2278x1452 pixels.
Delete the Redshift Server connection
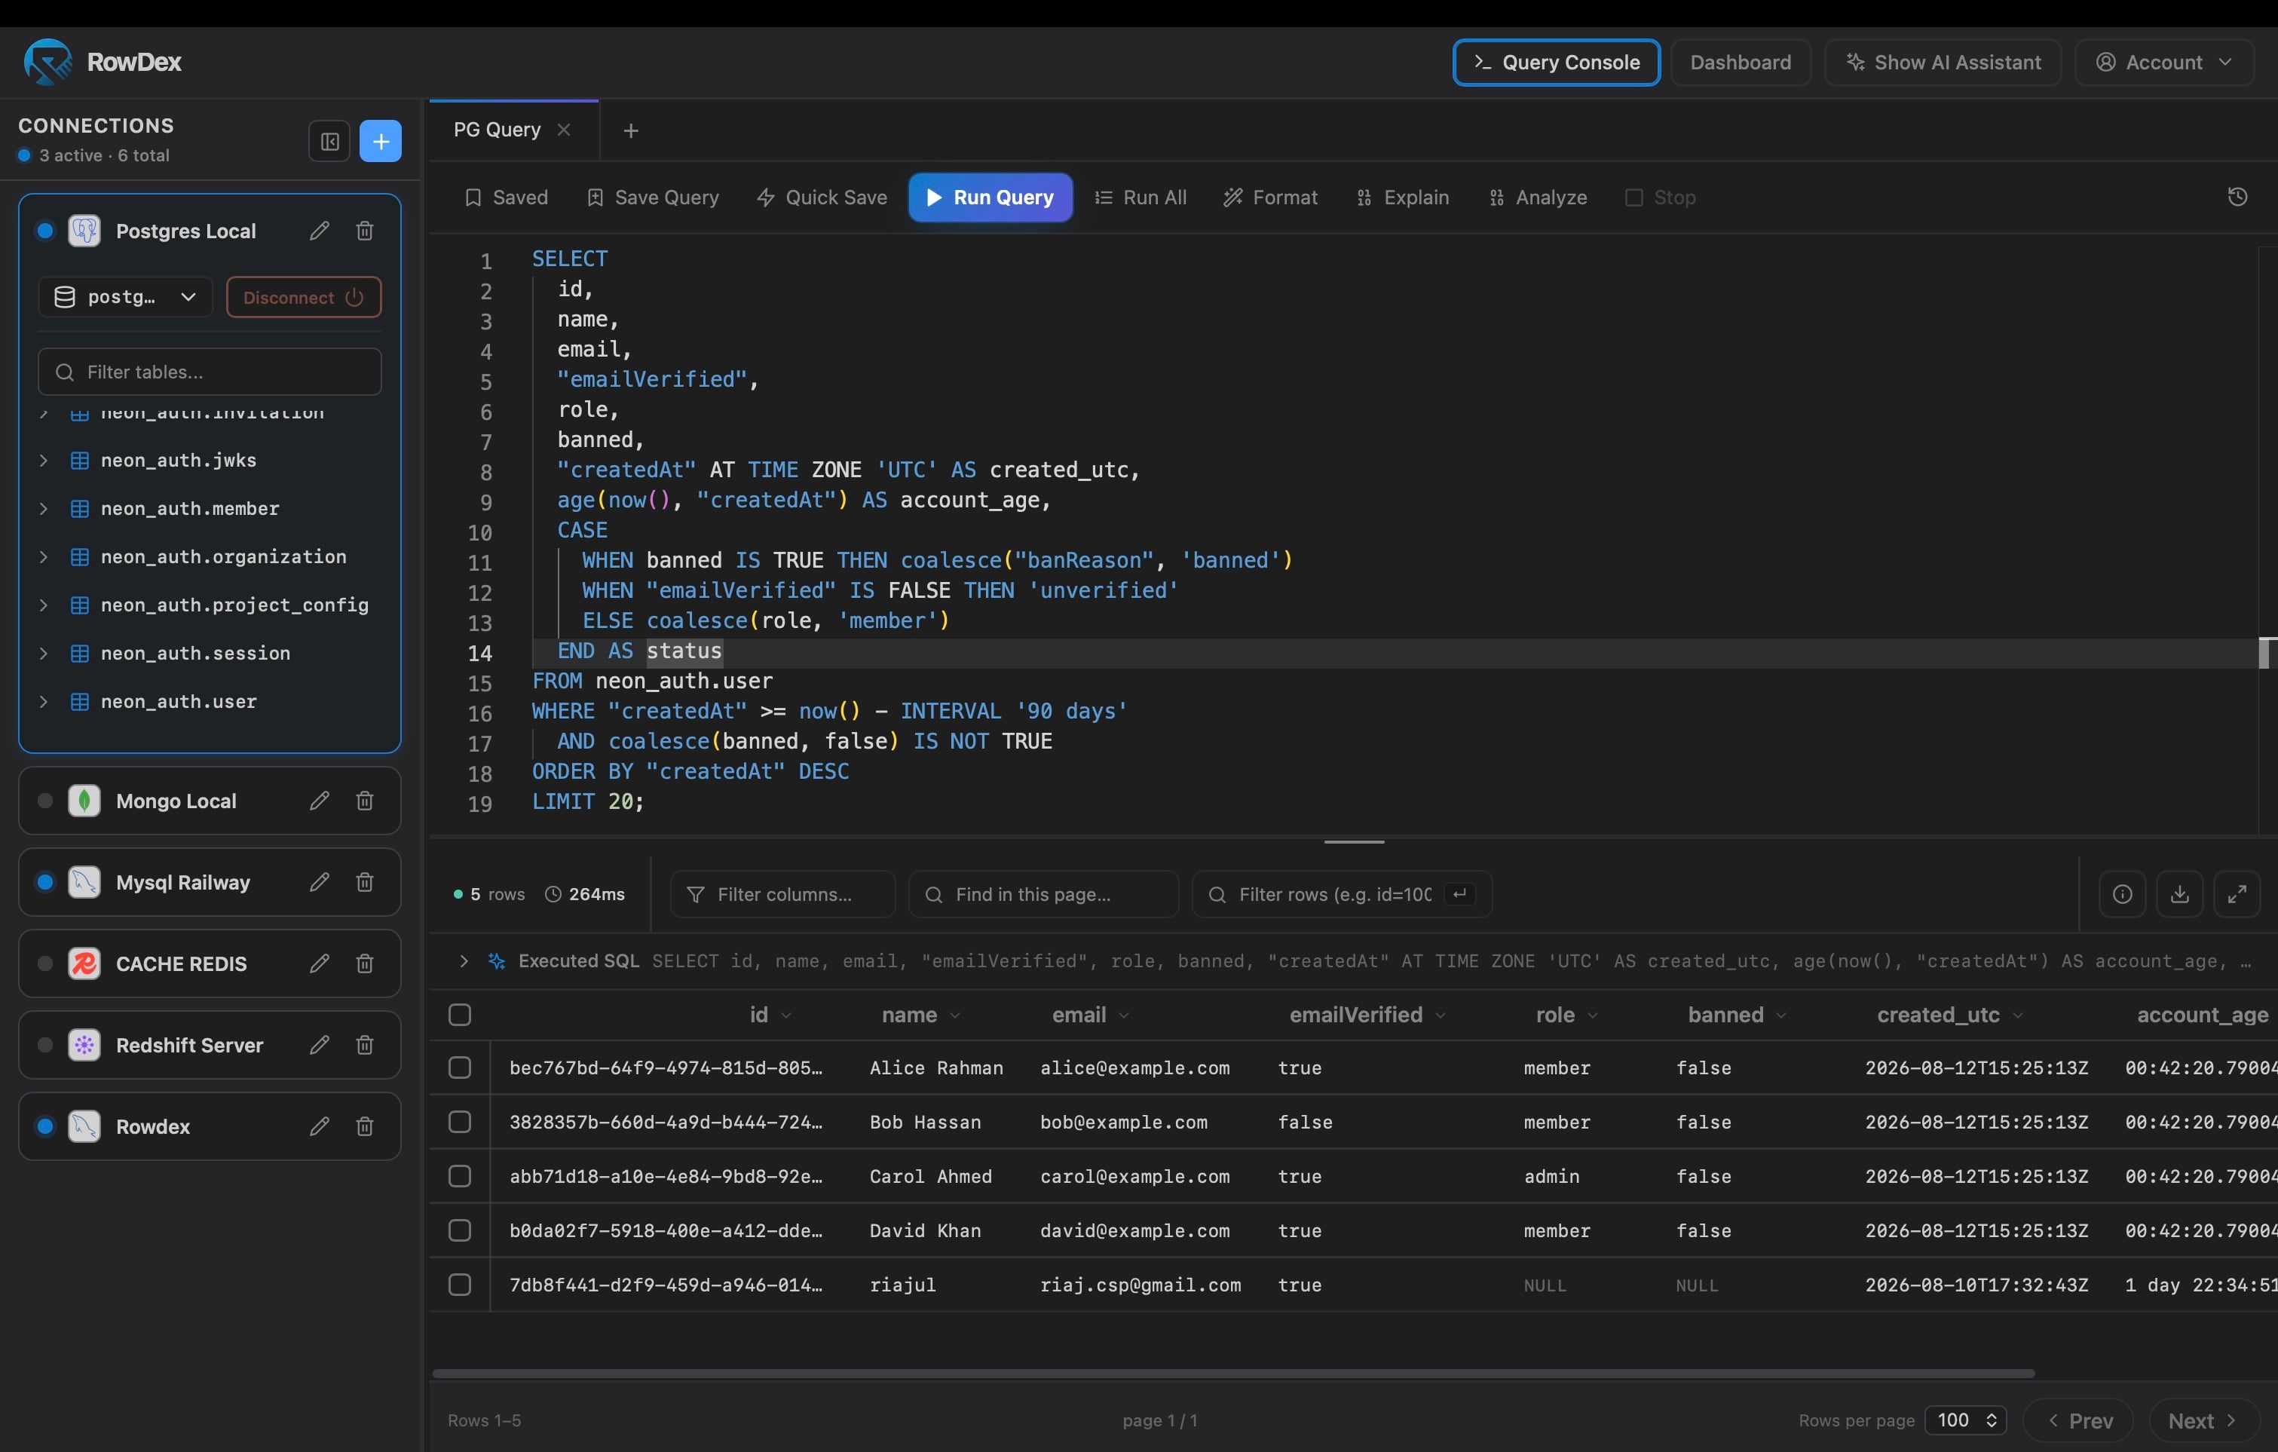364,1045
